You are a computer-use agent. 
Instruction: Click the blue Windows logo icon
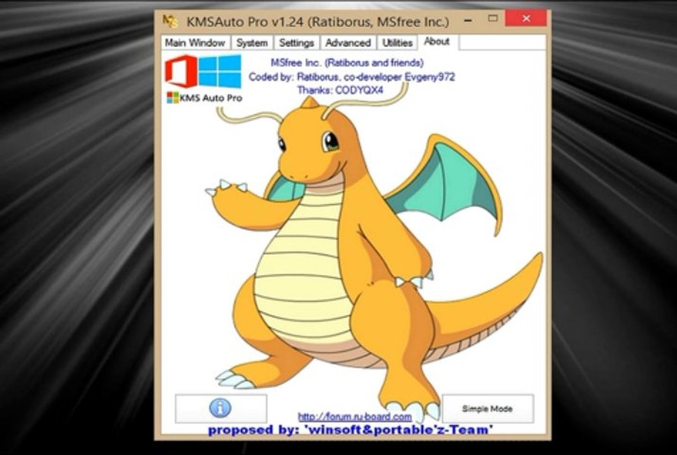point(220,71)
